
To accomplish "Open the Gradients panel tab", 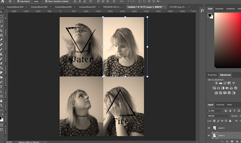I will (x=230, y=9).
